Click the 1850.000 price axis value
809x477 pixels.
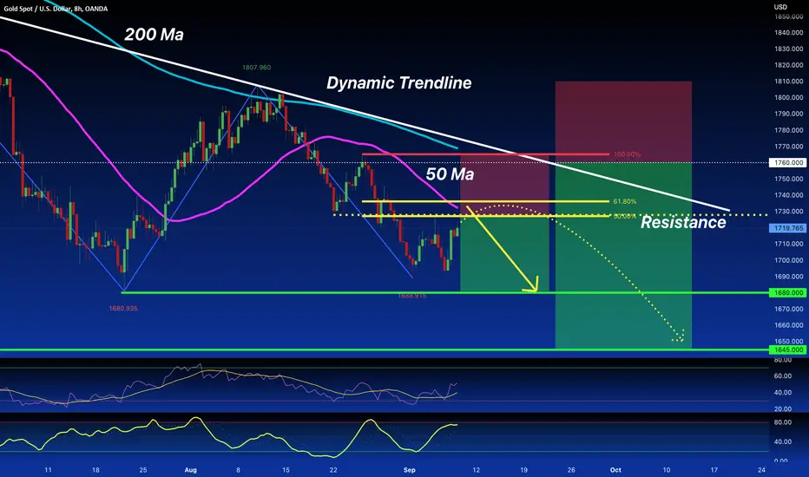click(x=789, y=16)
